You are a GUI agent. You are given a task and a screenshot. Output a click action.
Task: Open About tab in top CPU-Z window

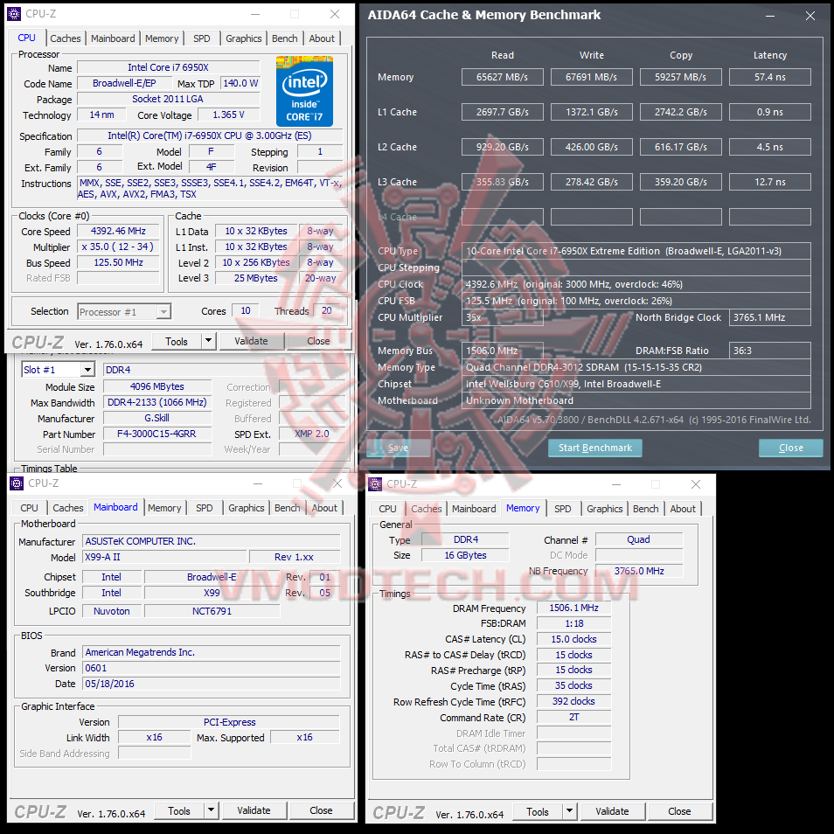322,38
